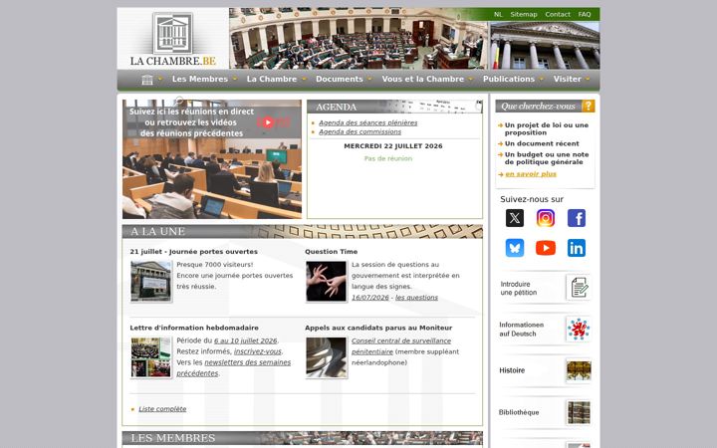Click the AGENDA section header
The height and width of the screenshot is (448, 717).
(394, 107)
